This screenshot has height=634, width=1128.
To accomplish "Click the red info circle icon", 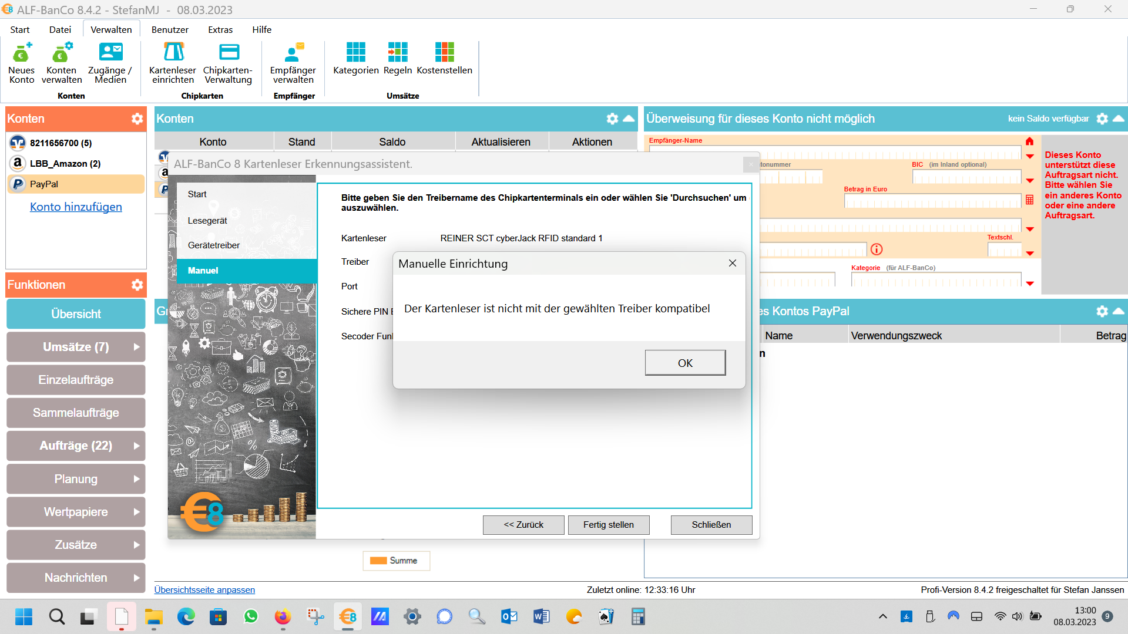I will tap(877, 249).
